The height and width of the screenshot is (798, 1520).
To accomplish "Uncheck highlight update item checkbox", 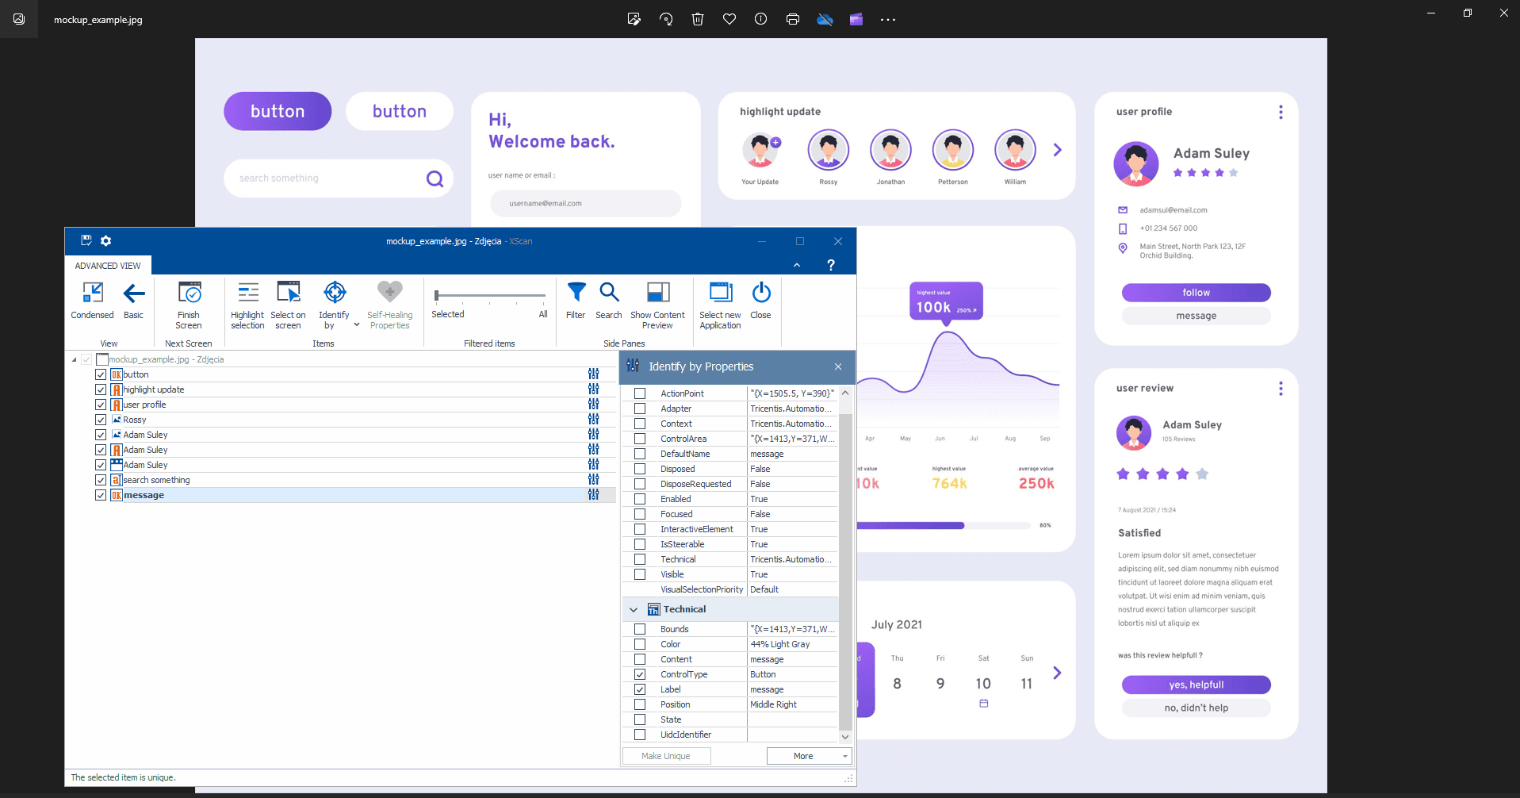I will [101, 389].
